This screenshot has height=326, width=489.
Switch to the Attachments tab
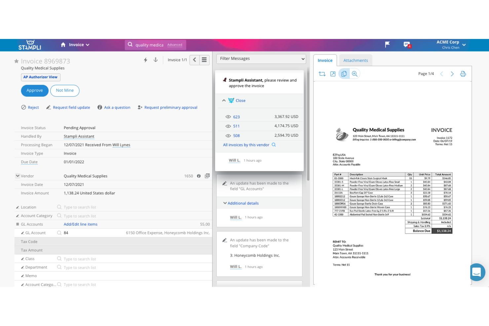[356, 60]
